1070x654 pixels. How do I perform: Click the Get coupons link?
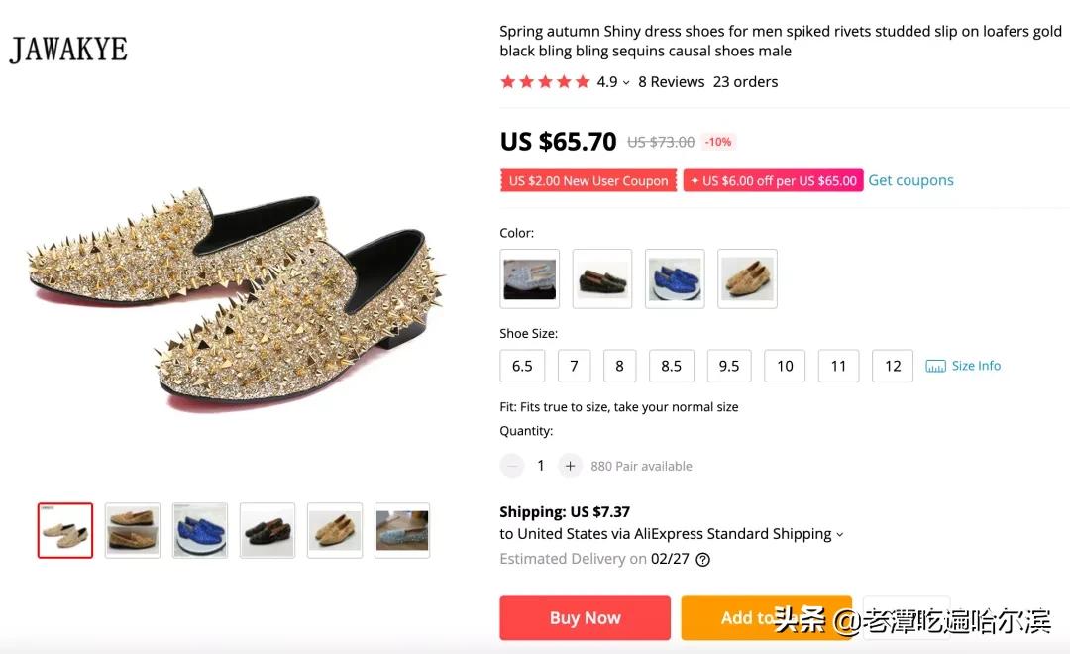click(910, 180)
